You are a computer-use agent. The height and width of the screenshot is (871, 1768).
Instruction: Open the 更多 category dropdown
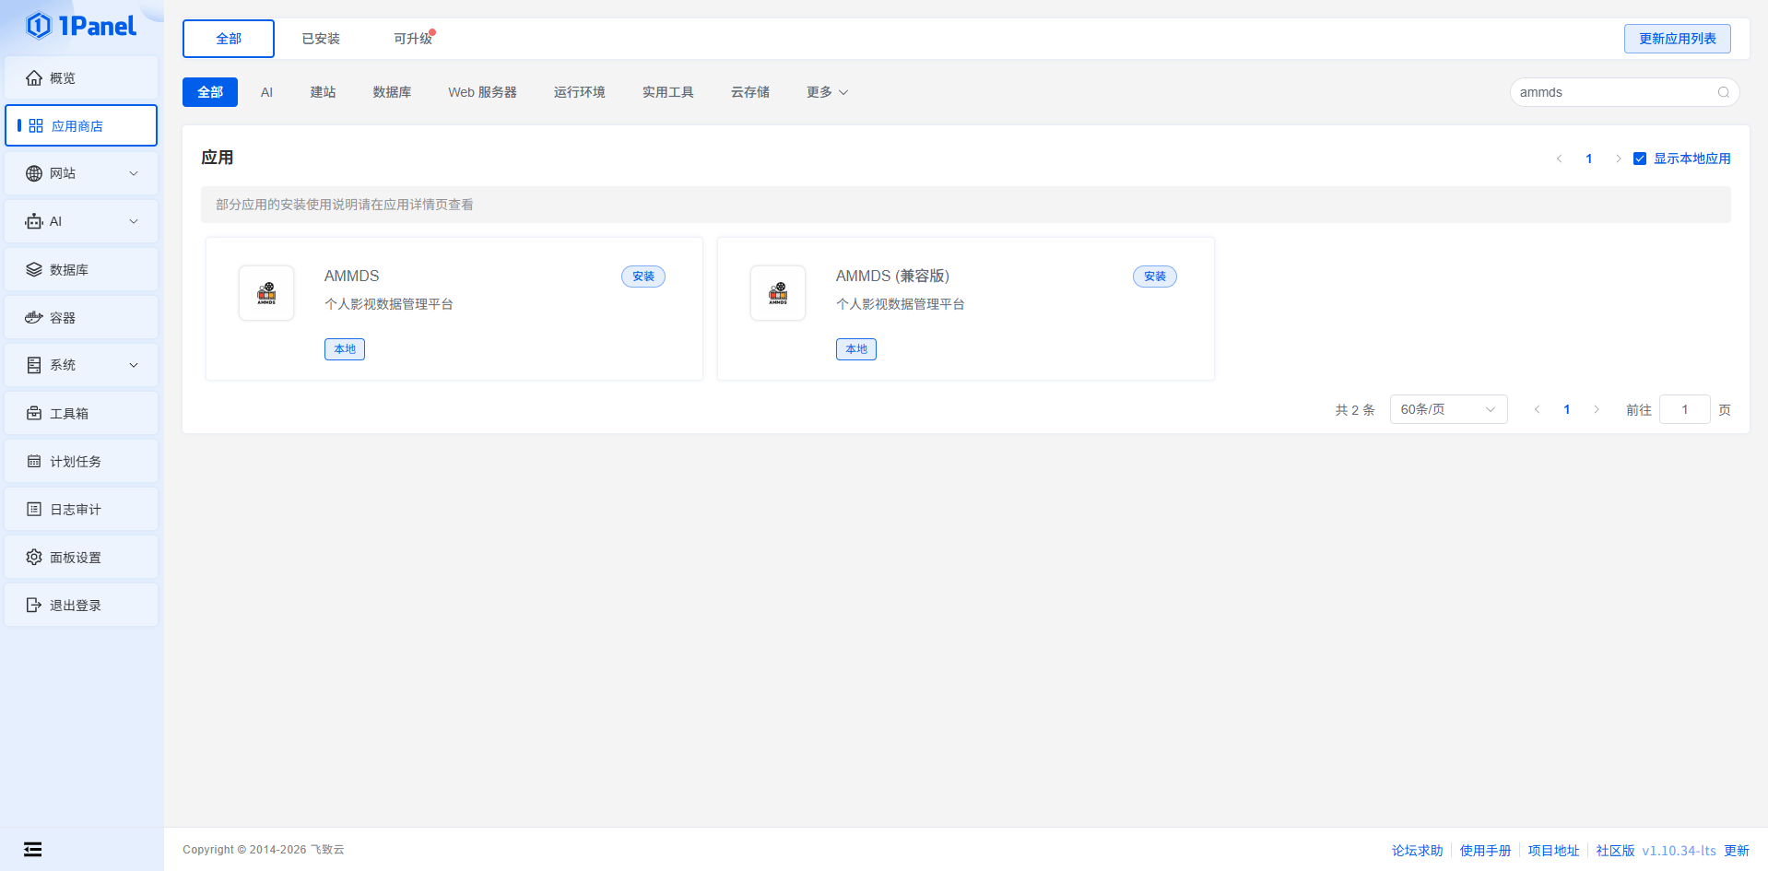click(x=827, y=92)
